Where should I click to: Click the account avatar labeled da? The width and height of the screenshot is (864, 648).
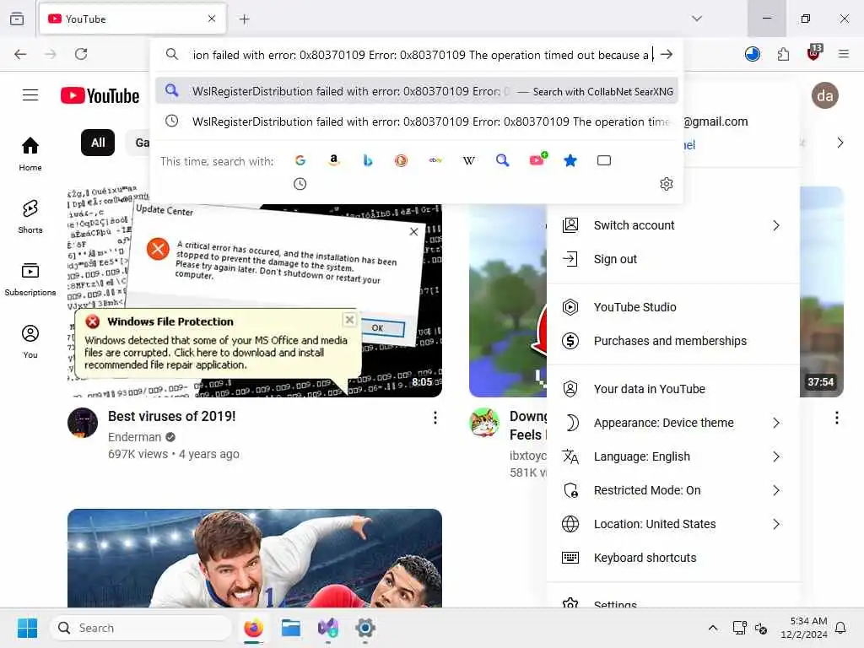825,95
